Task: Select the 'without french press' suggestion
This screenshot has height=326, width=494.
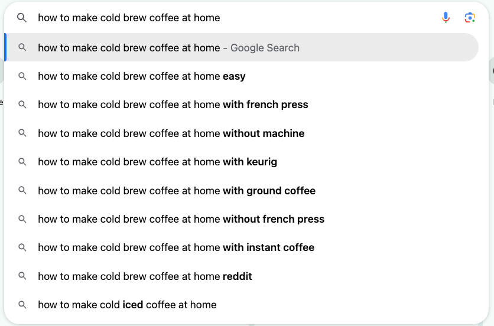Action: (x=242, y=219)
